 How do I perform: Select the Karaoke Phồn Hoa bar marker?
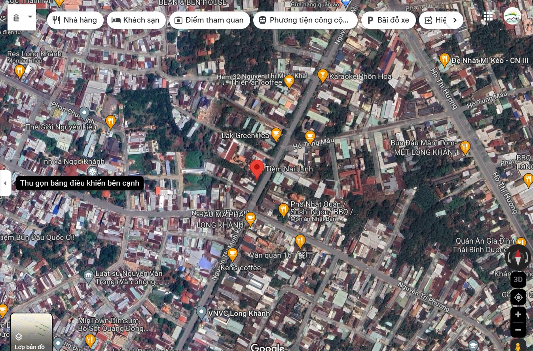323,75
